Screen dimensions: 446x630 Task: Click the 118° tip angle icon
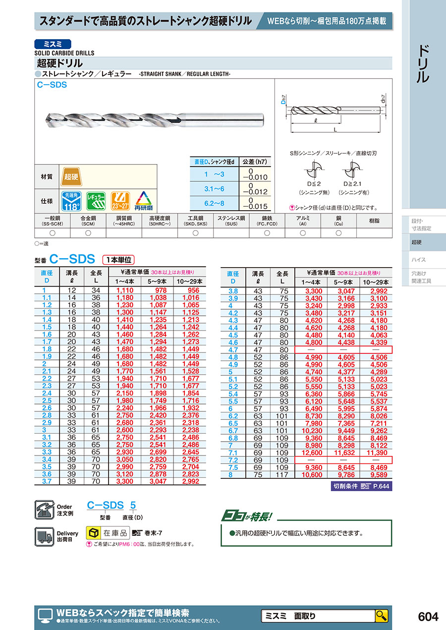pyautogui.click(x=71, y=201)
